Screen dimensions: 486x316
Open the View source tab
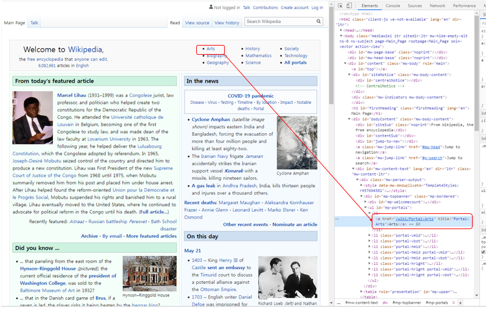[197, 22]
